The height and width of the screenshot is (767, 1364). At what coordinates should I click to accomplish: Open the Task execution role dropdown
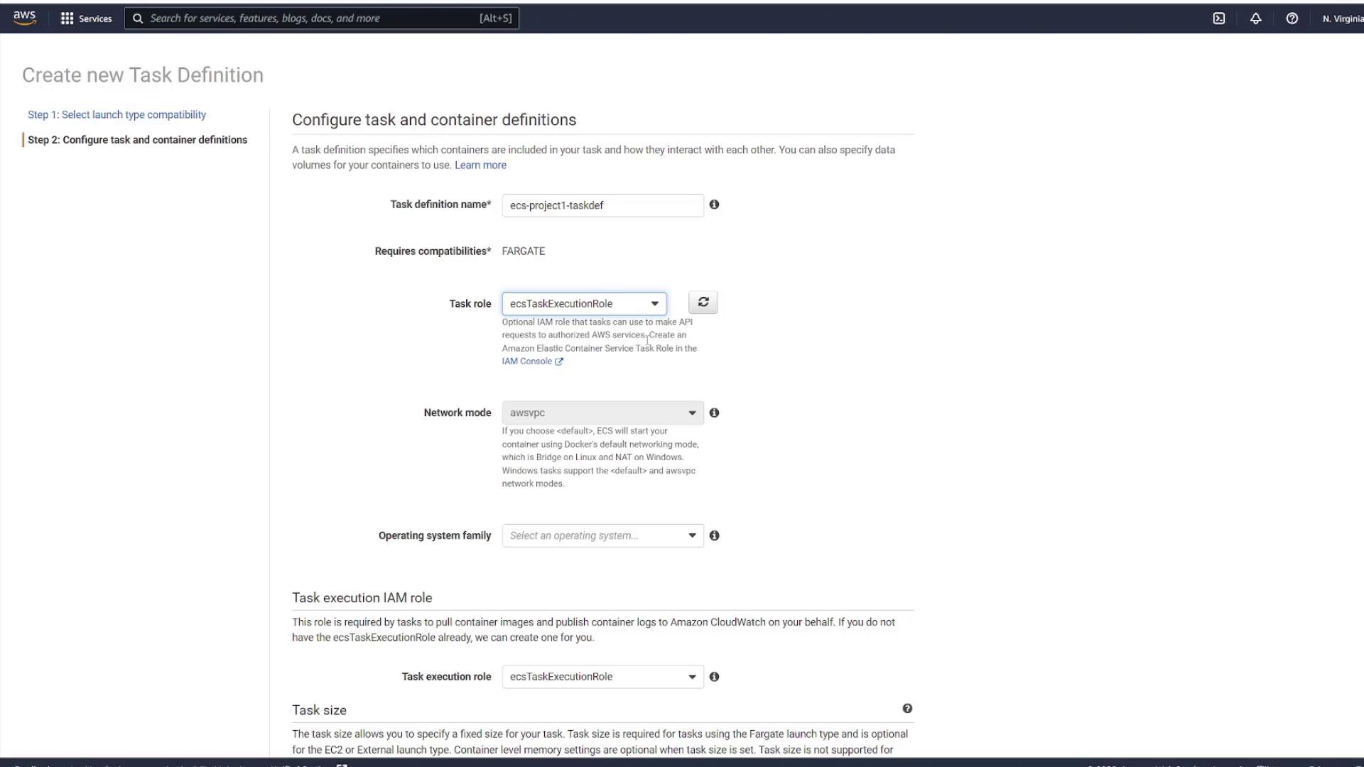click(x=602, y=677)
